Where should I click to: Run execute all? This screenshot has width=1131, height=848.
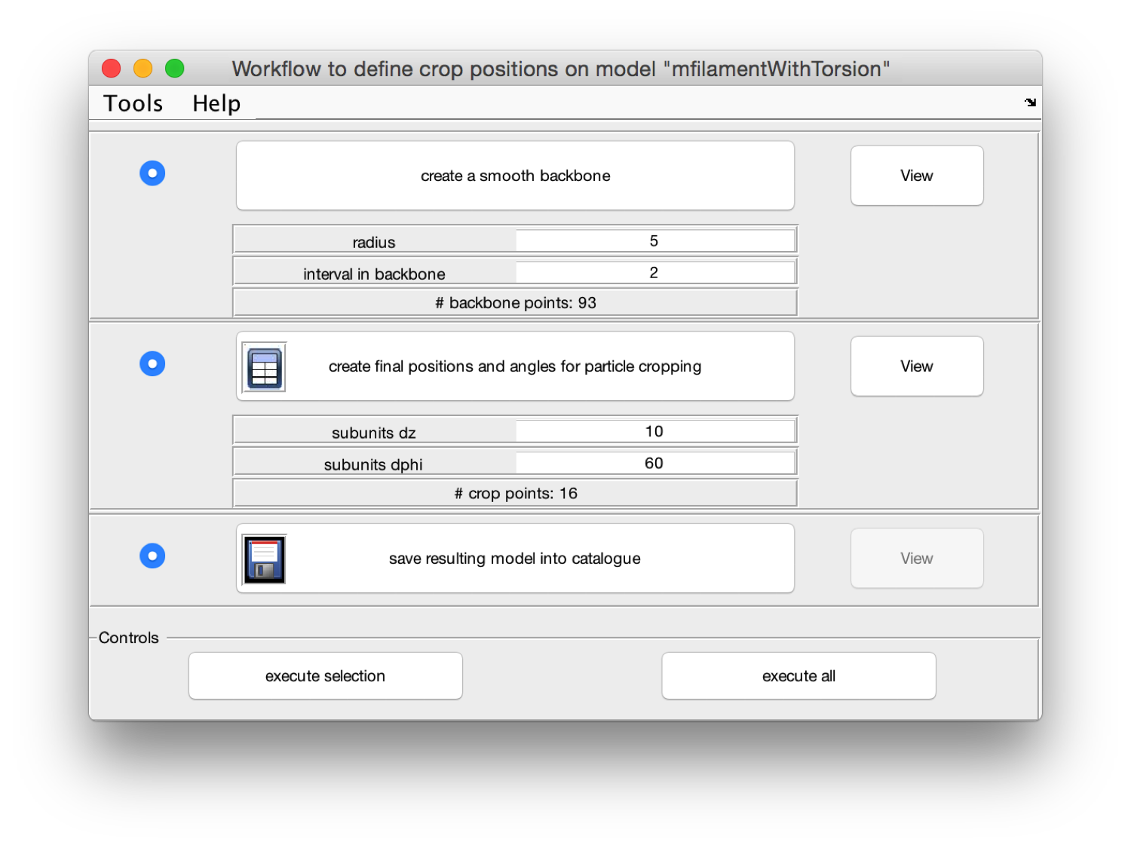799,676
